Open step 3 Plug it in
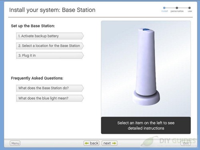The width and height of the screenshot is (200, 150). (x=50, y=55)
